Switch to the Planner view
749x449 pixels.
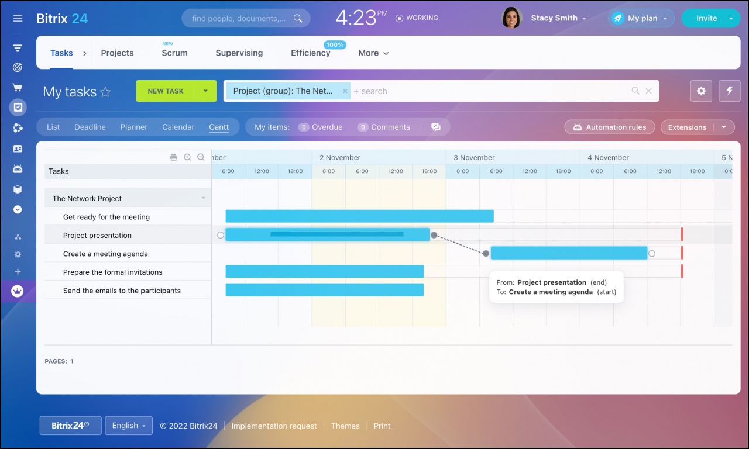point(134,127)
